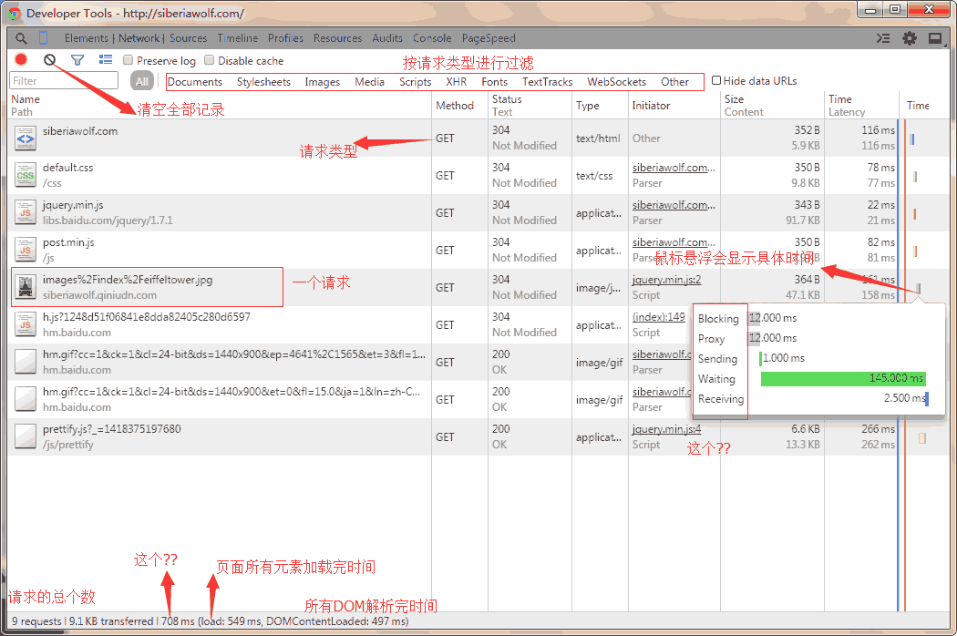Filter requests by WebSockets
The height and width of the screenshot is (636, 957).
(616, 82)
